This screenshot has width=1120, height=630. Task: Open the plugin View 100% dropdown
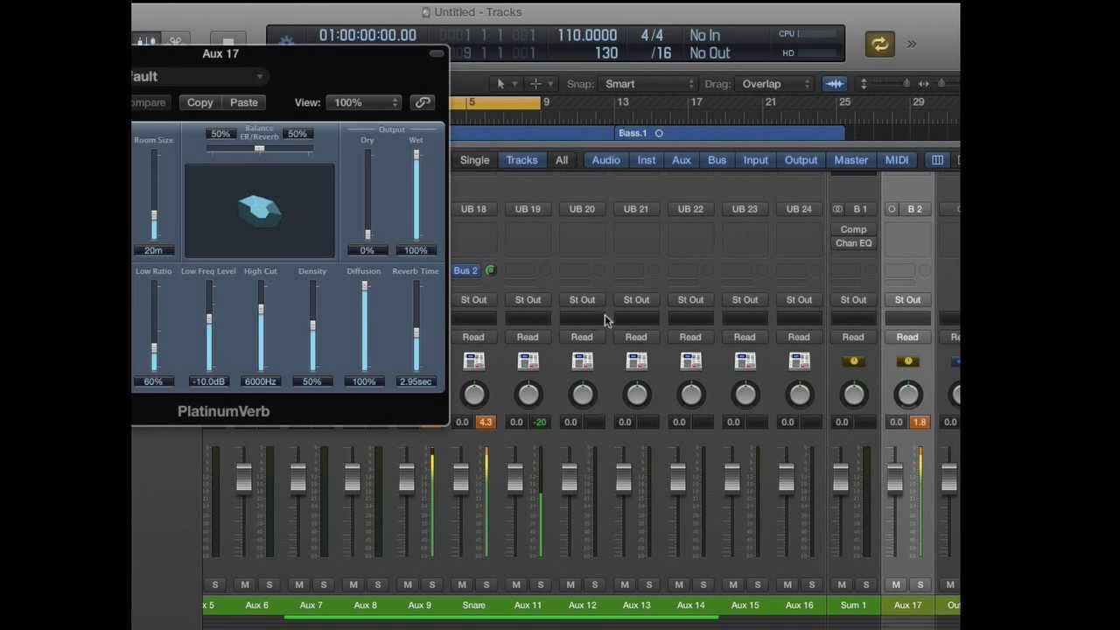tap(365, 102)
